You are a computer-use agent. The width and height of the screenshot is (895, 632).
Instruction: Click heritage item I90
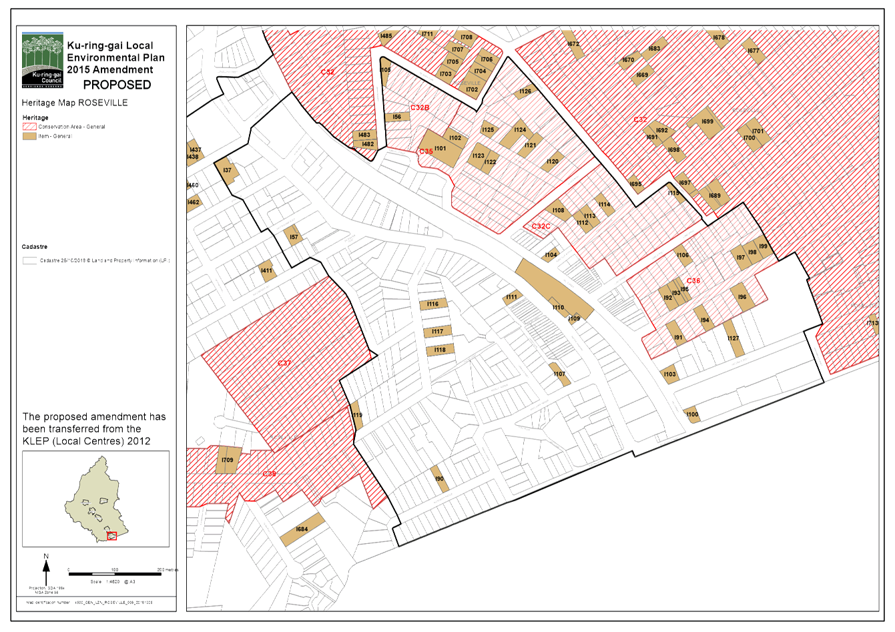click(x=439, y=478)
